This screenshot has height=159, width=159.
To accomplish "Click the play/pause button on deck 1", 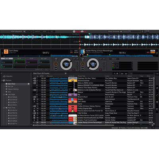I will [56, 68].
